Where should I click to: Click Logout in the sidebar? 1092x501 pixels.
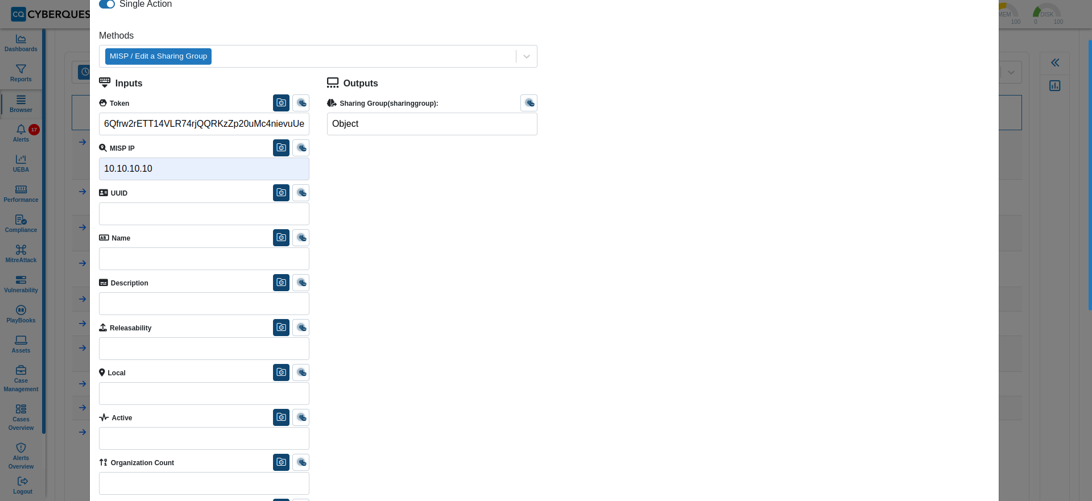[23, 486]
